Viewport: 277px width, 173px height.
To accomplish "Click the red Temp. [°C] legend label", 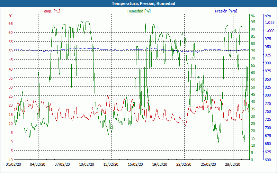I will 51,11.
